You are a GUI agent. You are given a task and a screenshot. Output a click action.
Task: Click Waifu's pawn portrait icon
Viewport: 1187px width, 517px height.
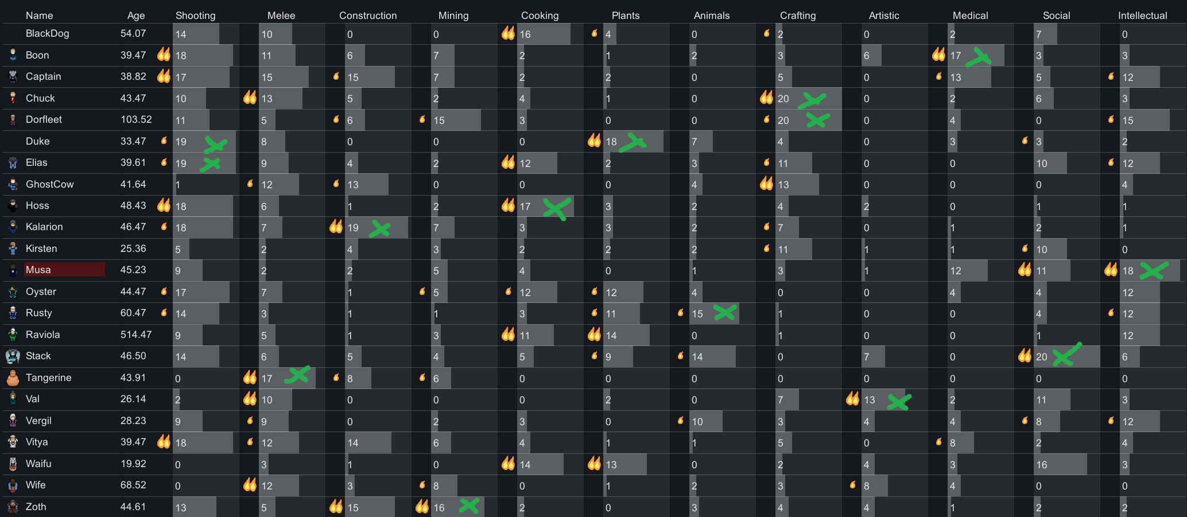(x=13, y=464)
